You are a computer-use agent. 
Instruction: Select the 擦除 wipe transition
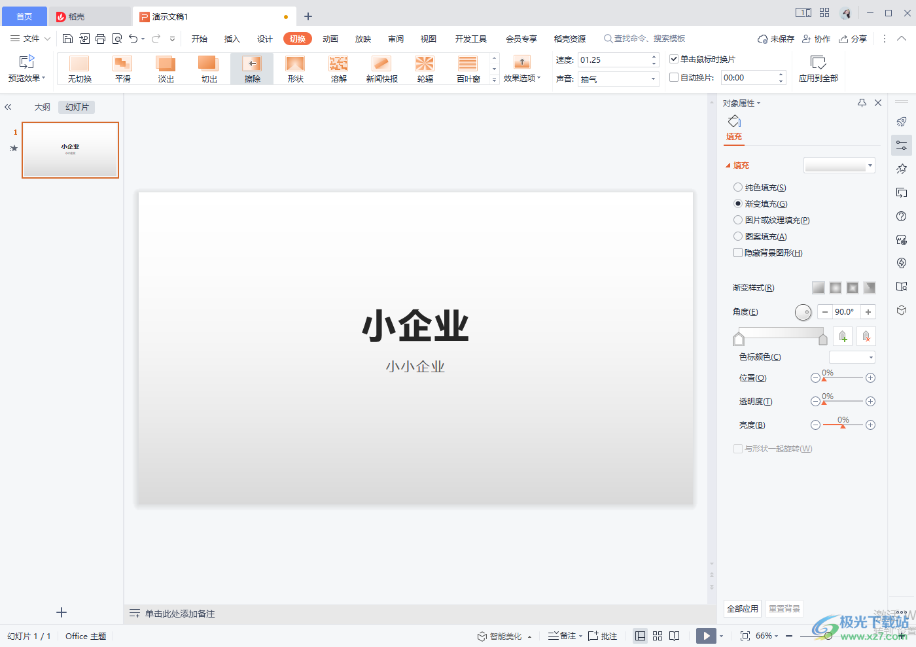[x=252, y=69]
